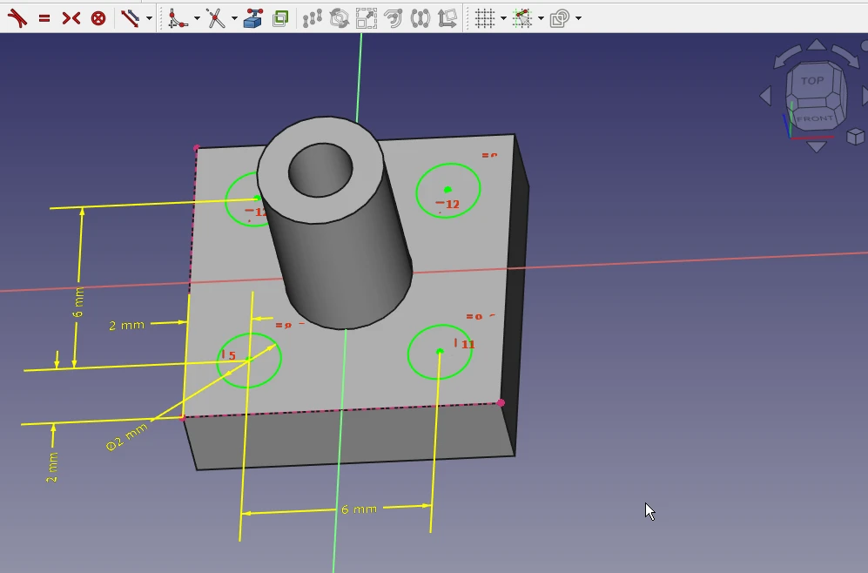Toggle snapping in the sketch
Screen dimensions: 868x573
click(522, 17)
